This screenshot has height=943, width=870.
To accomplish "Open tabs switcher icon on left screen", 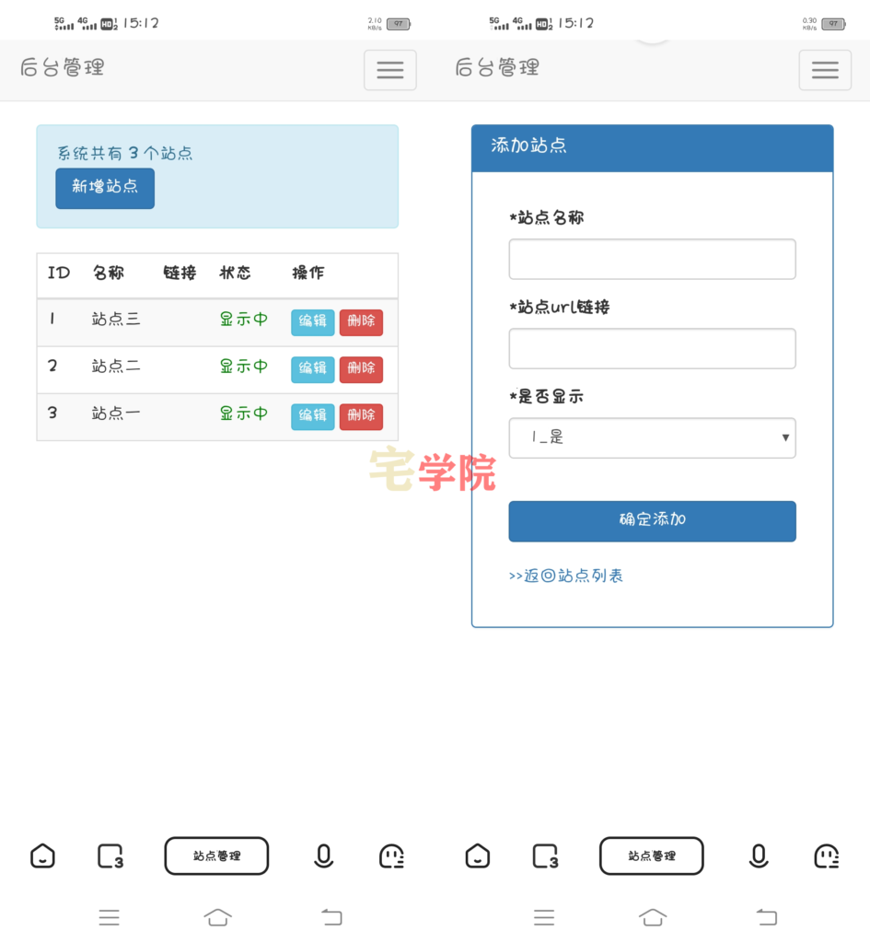I will coord(110,856).
